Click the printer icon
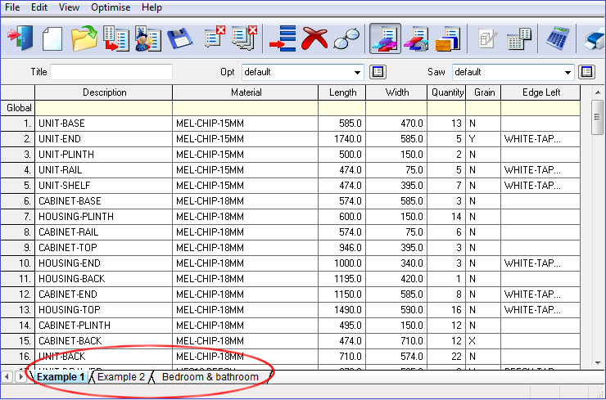Image resolution: width=606 pixels, height=400 pixels. (x=595, y=40)
